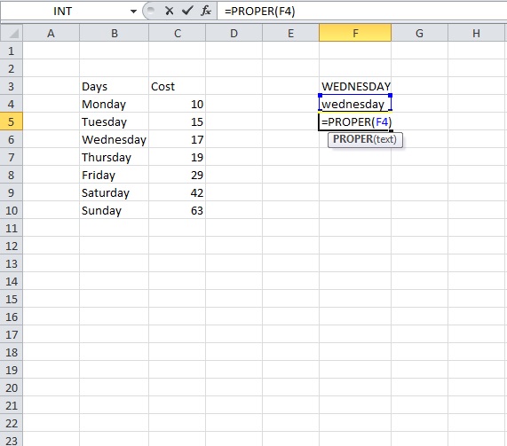Expand the Name Box function dropdown
The height and width of the screenshot is (446, 507).
pyautogui.click(x=133, y=12)
